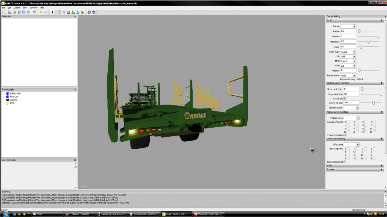
Task: Switch to Microsoft PowerPoint taskbar window
Action: click(x=209, y=214)
